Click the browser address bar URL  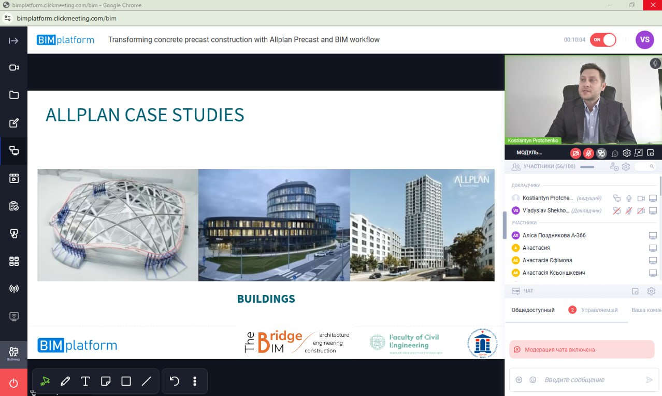coord(66,18)
